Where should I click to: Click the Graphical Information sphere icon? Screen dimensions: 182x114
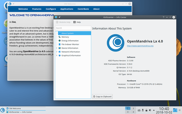tap(60, 56)
